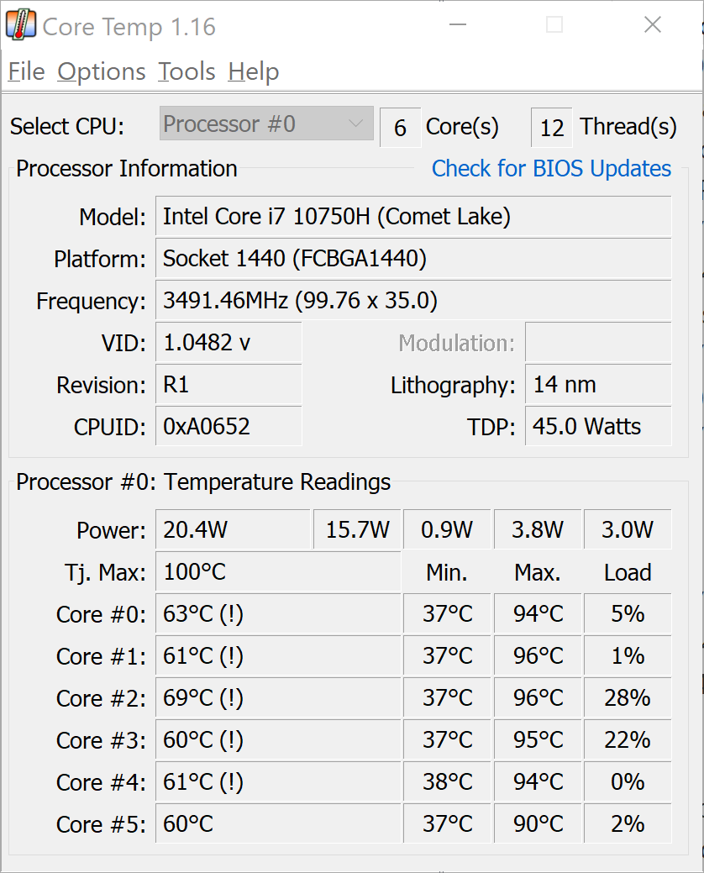Open the Options menu

click(102, 71)
